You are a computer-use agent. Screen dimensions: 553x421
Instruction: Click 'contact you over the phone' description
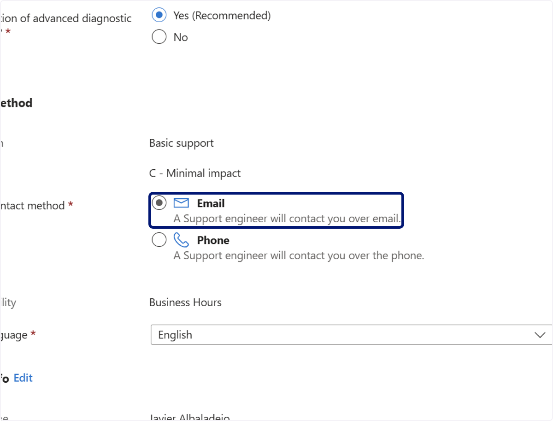click(x=299, y=255)
